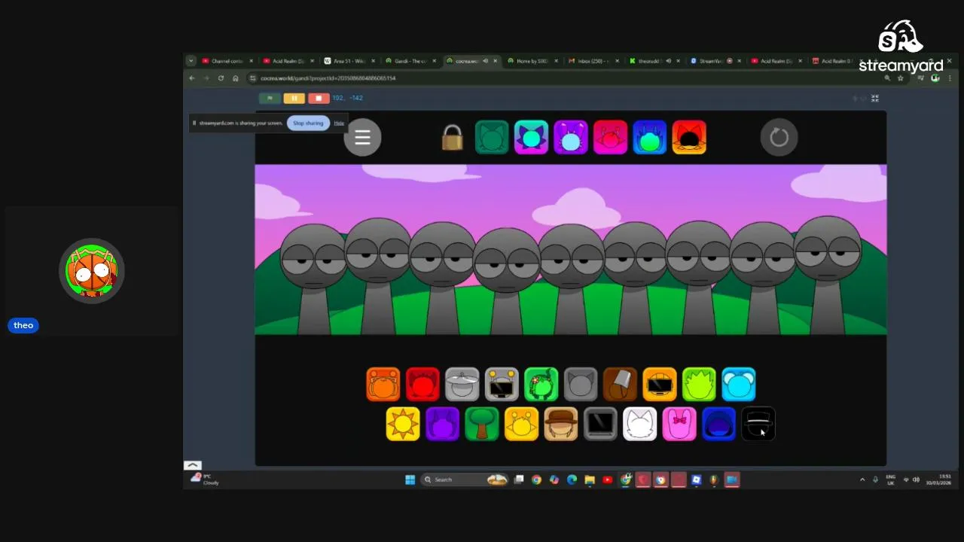Select the teal cat bonus icon

pyautogui.click(x=492, y=138)
